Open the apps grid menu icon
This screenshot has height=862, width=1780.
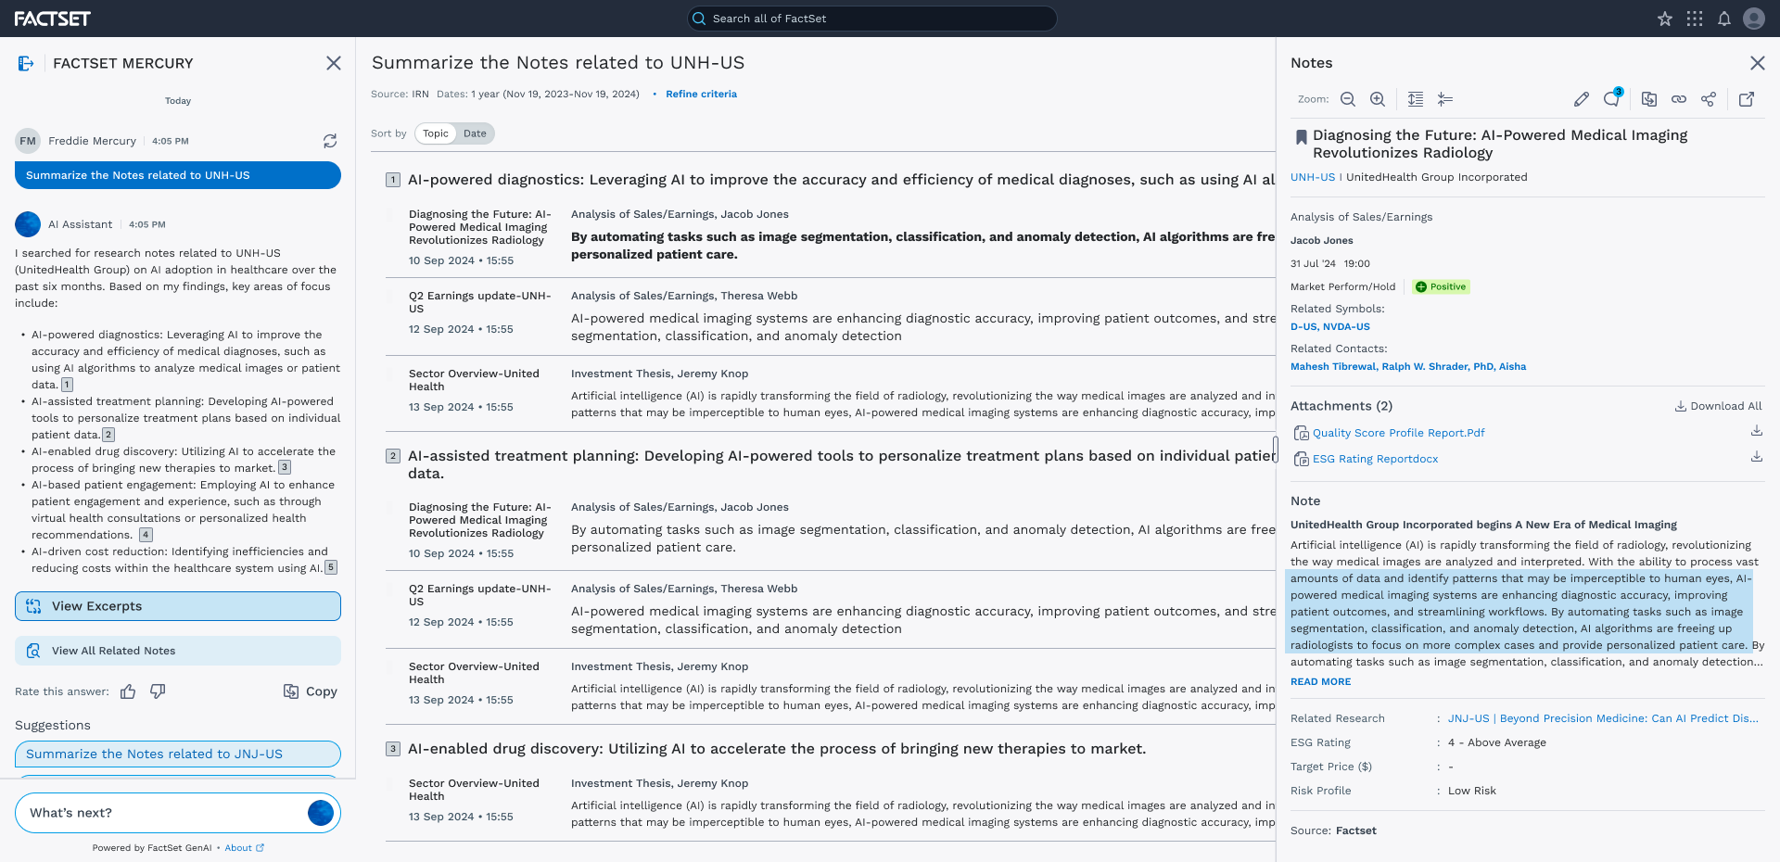coord(1695,19)
